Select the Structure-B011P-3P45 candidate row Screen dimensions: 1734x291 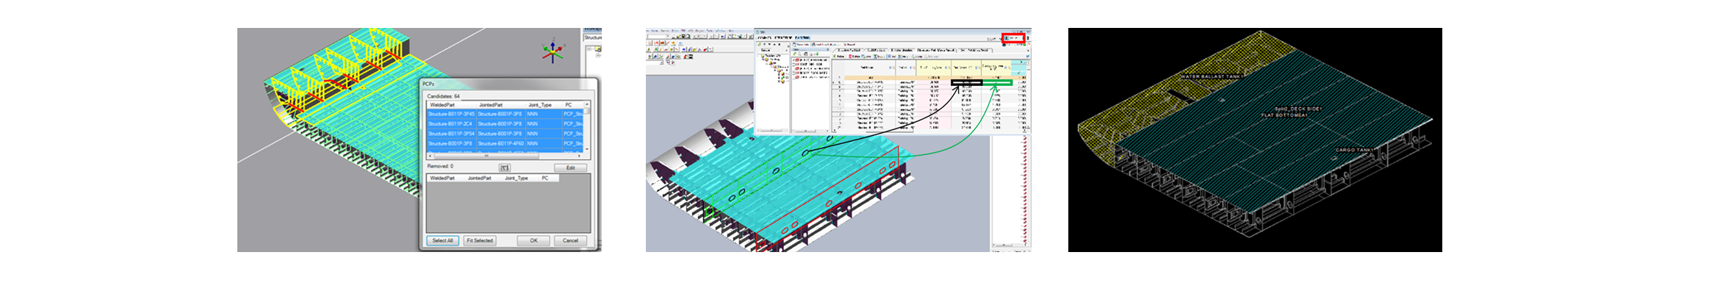pos(506,114)
